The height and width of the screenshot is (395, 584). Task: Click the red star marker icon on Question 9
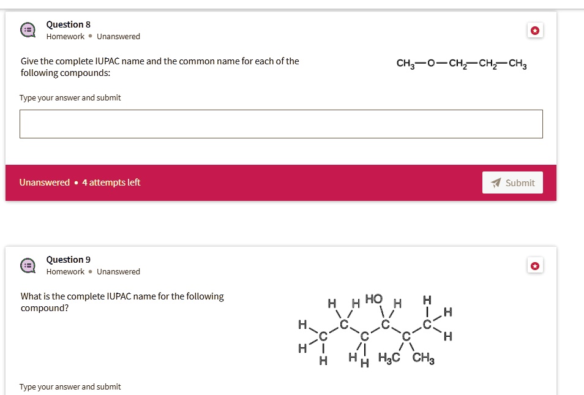click(535, 265)
